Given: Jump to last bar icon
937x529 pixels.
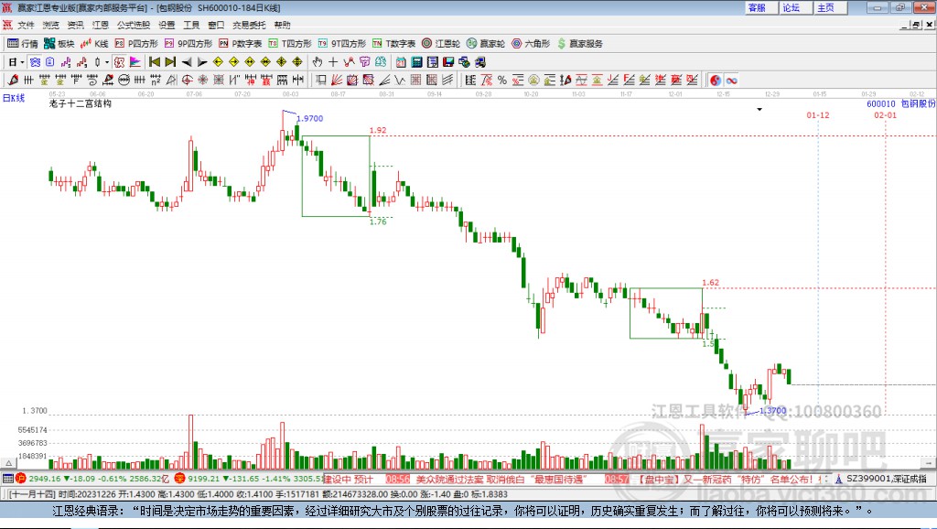Looking at the screenshot, I should (170, 62).
